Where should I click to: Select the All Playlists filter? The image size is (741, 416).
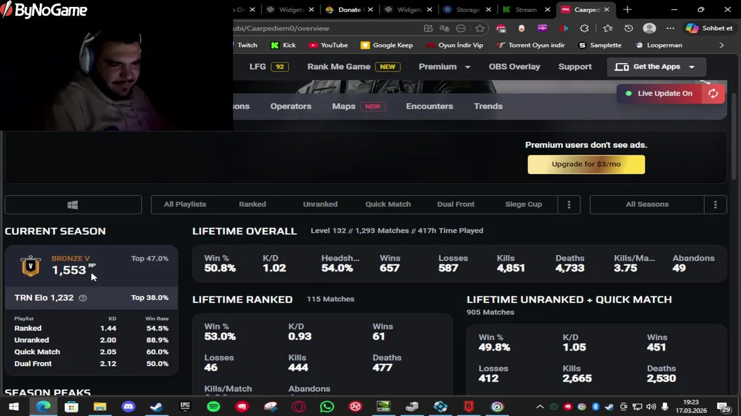[x=185, y=205]
